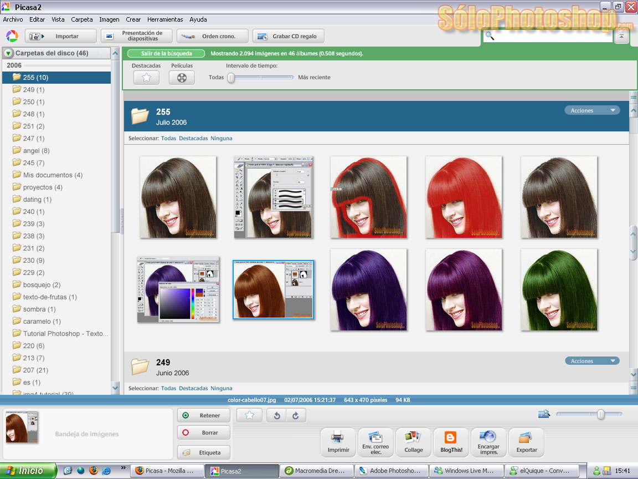Adjust the thumbnail zoom slider
The height and width of the screenshot is (479, 638).
click(x=600, y=414)
